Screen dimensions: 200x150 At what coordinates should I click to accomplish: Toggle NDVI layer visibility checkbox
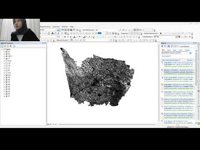(x=7, y=56)
